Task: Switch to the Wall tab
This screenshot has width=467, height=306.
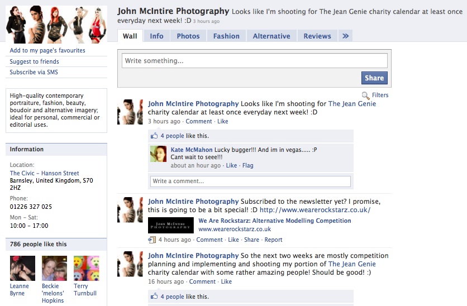Action: tap(130, 36)
